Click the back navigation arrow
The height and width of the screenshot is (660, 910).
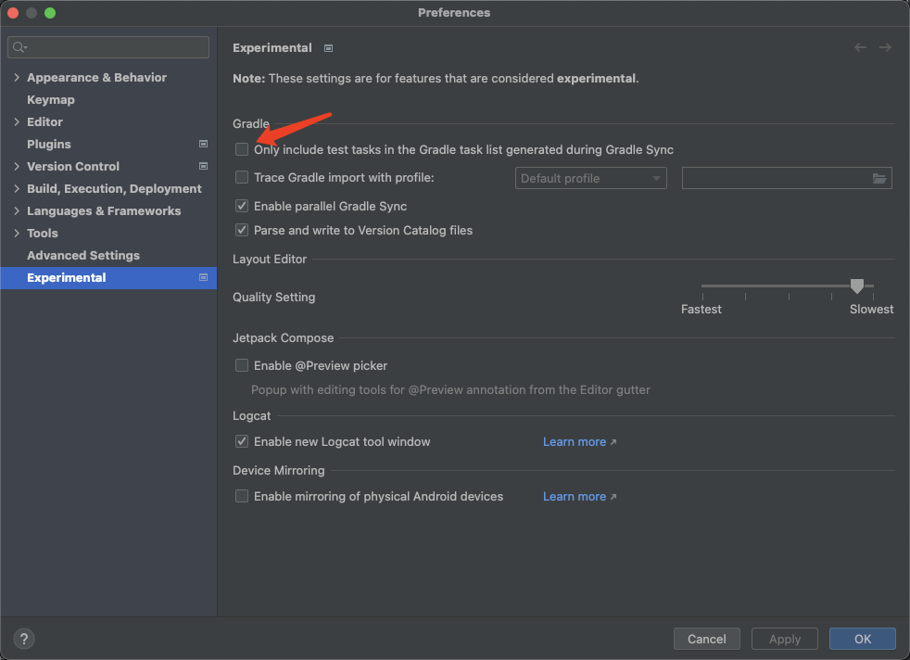[x=860, y=47]
